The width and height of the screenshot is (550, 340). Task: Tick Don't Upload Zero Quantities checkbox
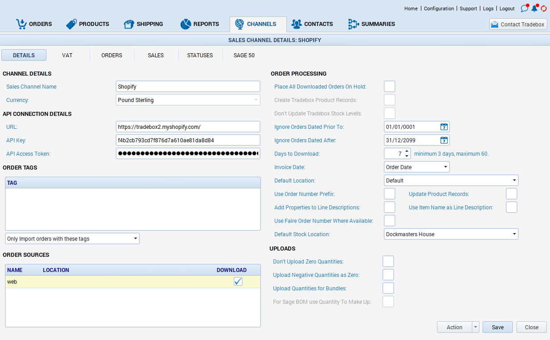coord(388,261)
